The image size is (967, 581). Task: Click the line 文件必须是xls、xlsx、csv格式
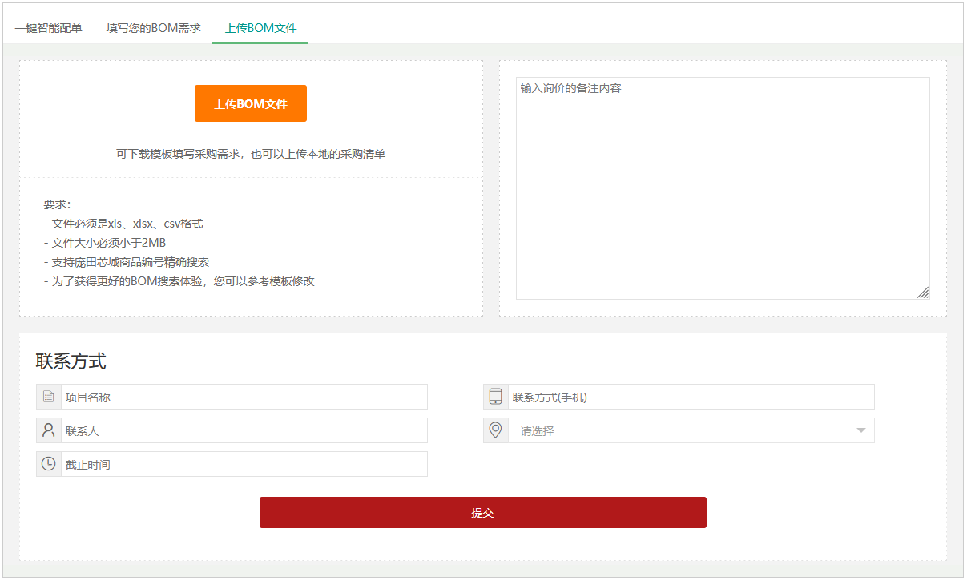coord(123,224)
